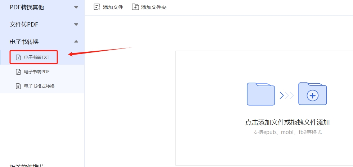This screenshot has height=167, width=353.
Task: Open the 电子书格式转换 menu item
Action: (x=43, y=86)
